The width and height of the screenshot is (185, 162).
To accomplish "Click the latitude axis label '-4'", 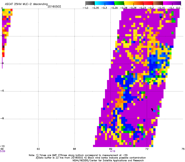I will click(x=2, y=63).
